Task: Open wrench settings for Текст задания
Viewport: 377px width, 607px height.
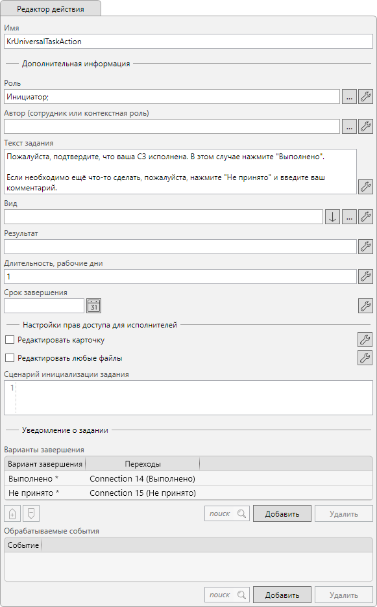Action: click(365, 187)
